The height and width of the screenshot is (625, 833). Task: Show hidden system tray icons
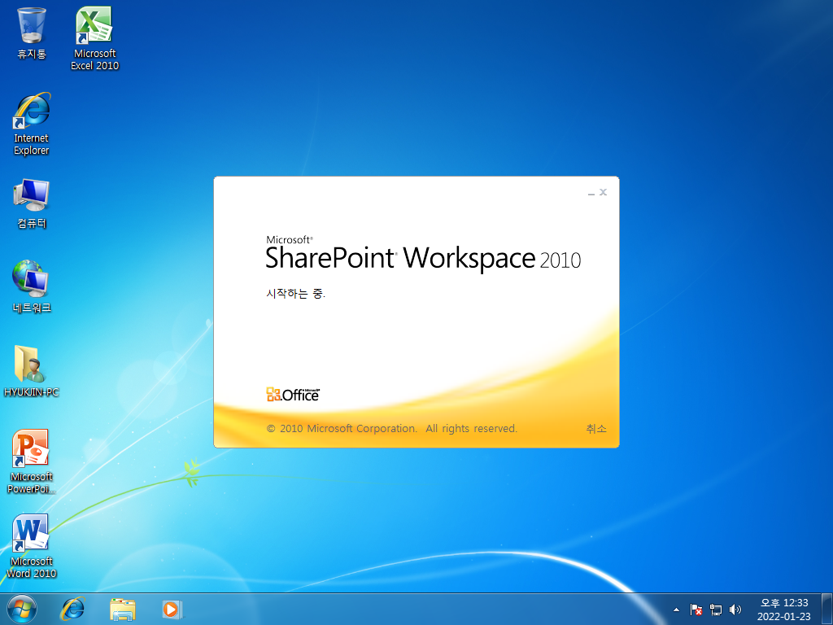tap(676, 610)
